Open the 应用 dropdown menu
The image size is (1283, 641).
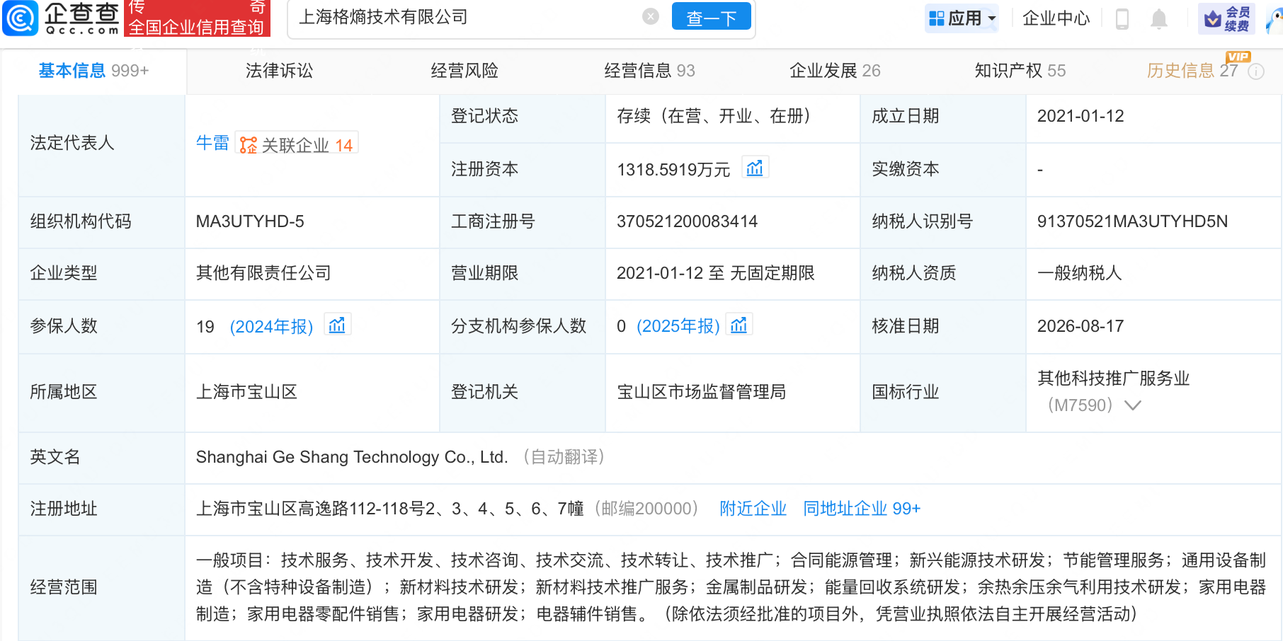coord(962,18)
